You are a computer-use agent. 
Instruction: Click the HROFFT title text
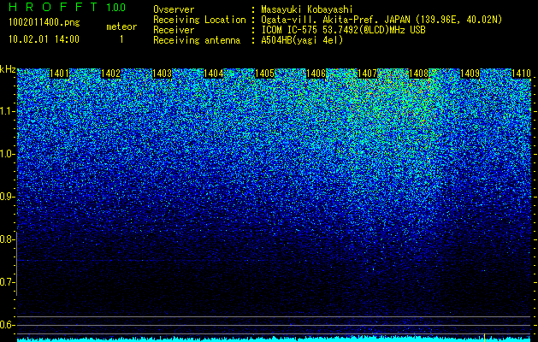pos(53,7)
